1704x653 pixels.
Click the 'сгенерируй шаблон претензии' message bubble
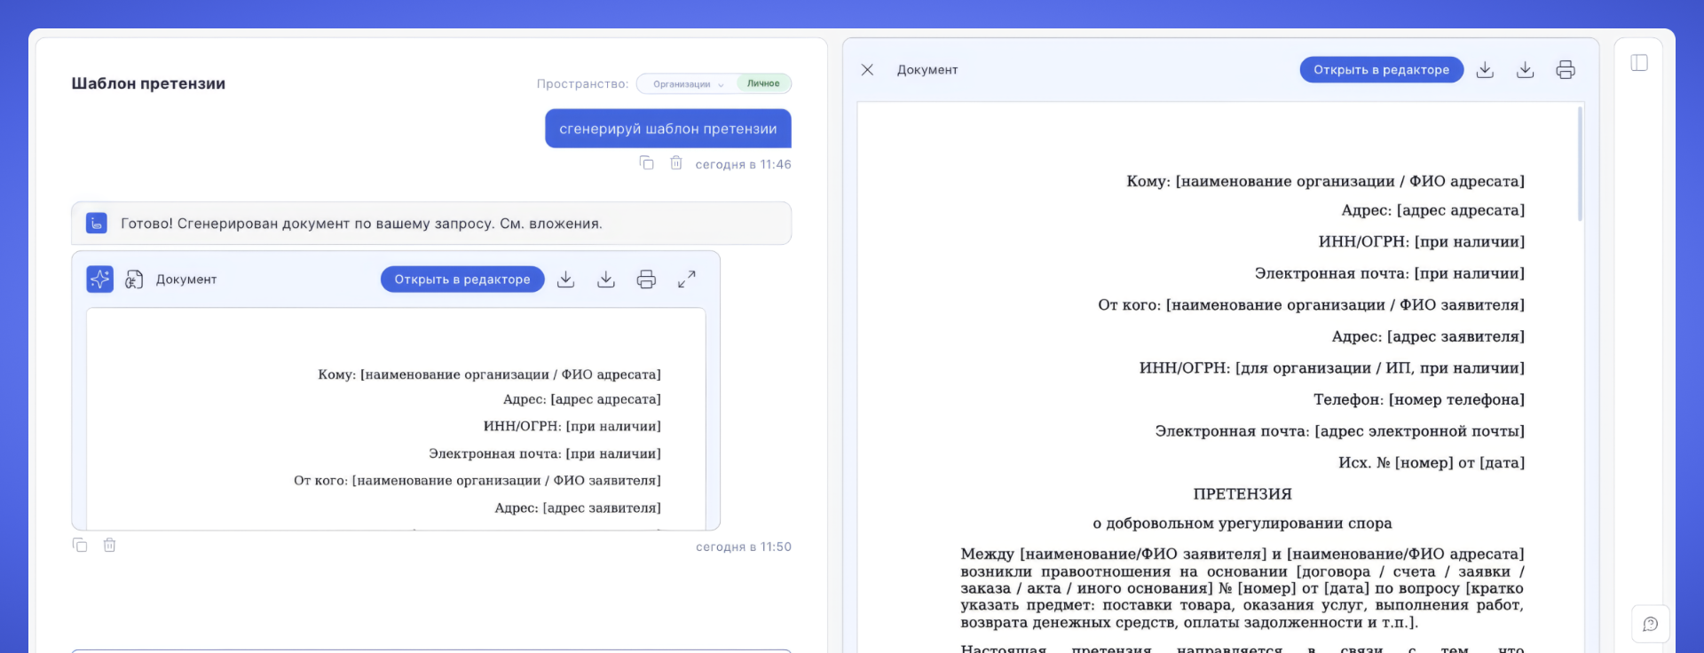tap(668, 129)
